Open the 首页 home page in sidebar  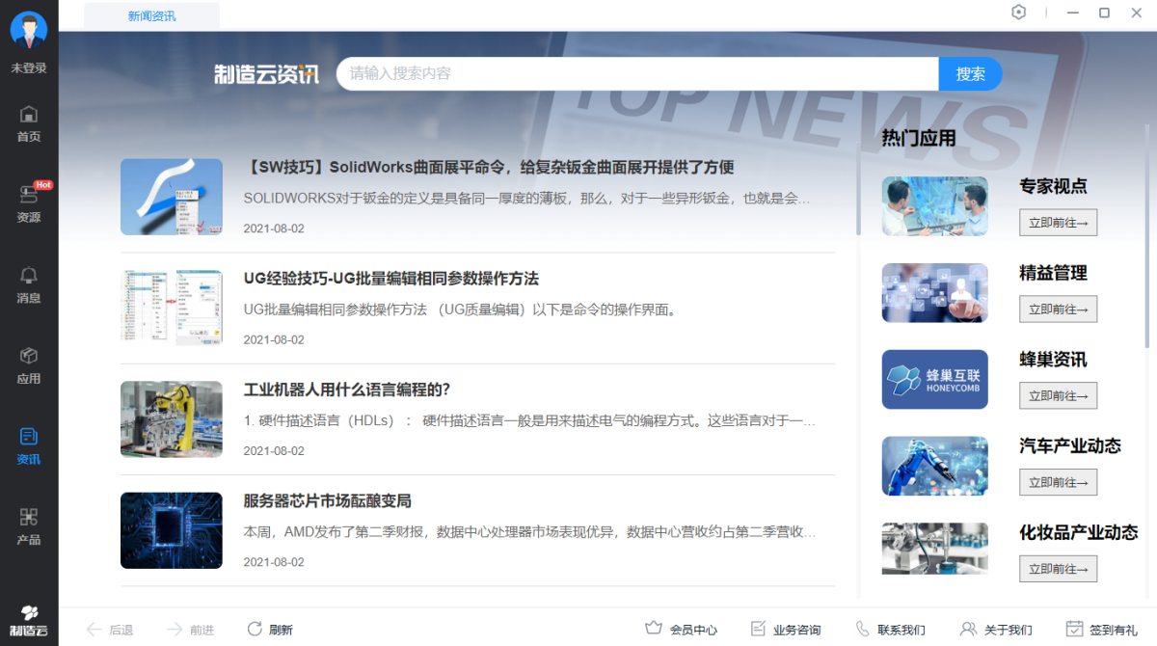tap(29, 123)
